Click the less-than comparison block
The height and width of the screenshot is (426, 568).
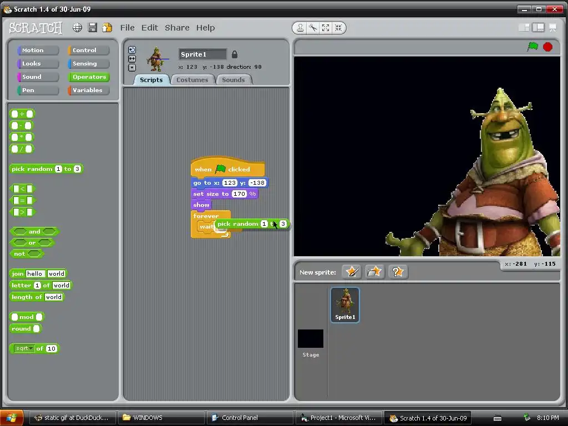(22, 189)
